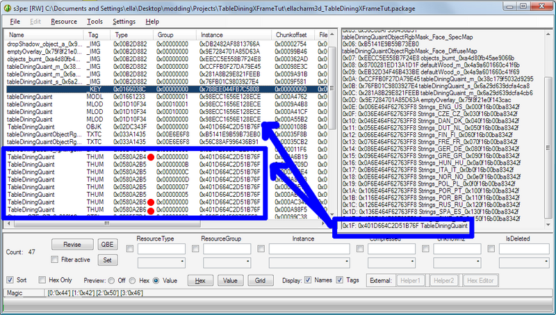Click the MODL tag cell

(x=95, y=97)
